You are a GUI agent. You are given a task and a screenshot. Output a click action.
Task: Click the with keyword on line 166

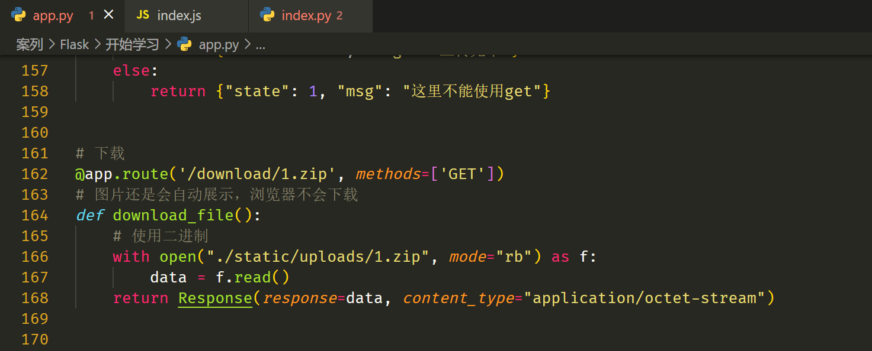coord(132,257)
